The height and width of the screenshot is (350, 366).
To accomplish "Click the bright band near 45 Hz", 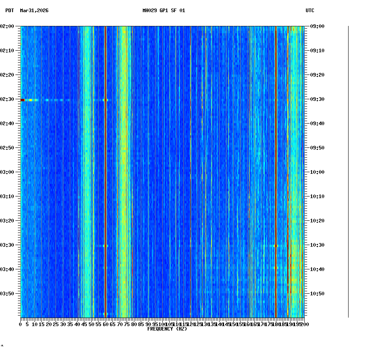I will [x=86, y=162].
